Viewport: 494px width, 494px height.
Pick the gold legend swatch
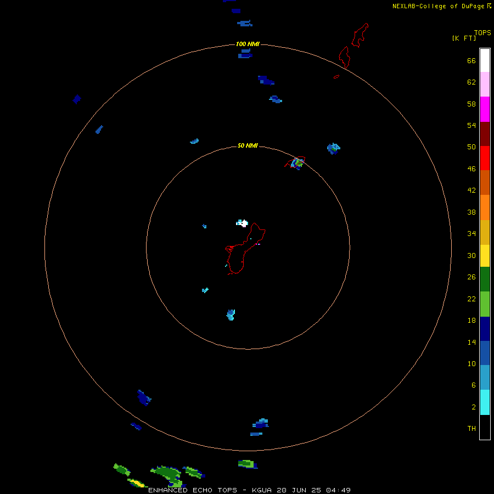[x=485, y=232]
